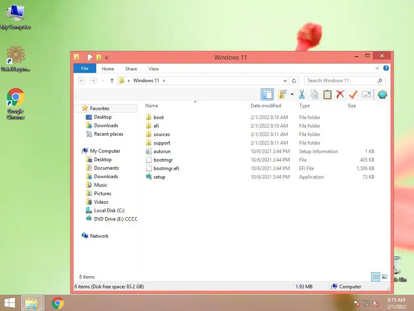
Task: Click the File Explorer taskbar icon
Action: click(x=32, y=303)
